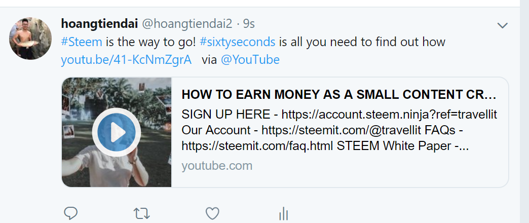This screenshot has width=529, height=223.
Task: Like the tweet with the heart icon
Action: [212, 213]
